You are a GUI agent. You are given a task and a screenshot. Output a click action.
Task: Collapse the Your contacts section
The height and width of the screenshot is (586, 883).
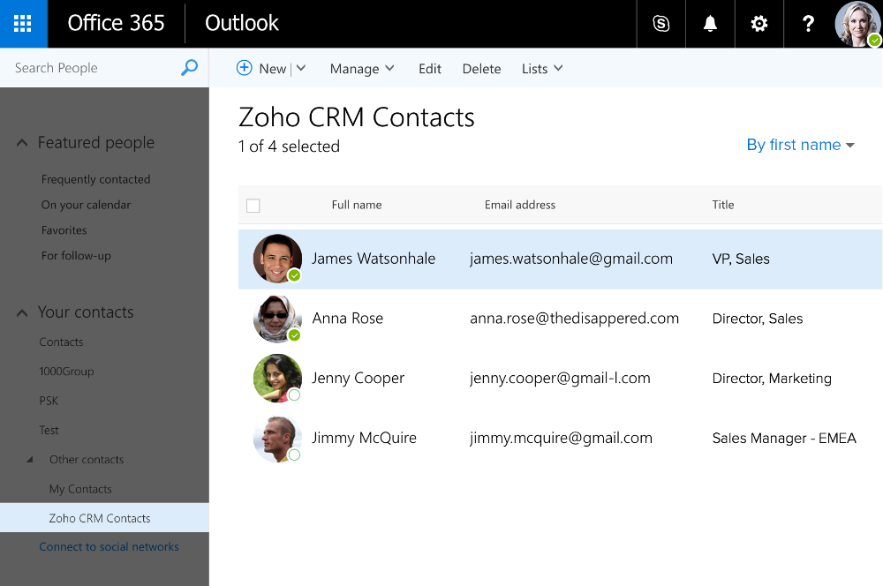pos(22,313)
